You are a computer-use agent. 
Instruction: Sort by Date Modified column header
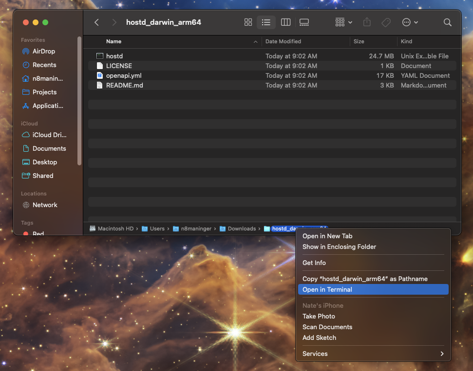284,41
